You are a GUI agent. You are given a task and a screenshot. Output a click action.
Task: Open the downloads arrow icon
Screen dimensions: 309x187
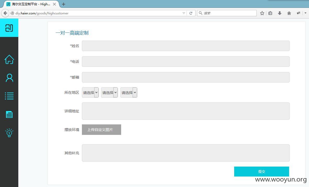279,13
